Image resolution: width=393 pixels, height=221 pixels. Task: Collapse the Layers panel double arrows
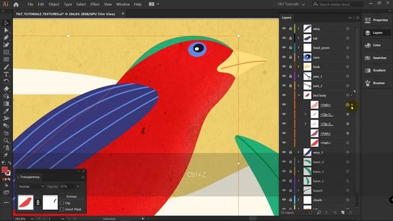point(350,18)
